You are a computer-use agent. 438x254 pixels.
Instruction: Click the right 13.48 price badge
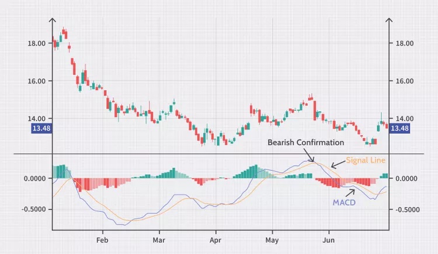[x=399, y=128]
